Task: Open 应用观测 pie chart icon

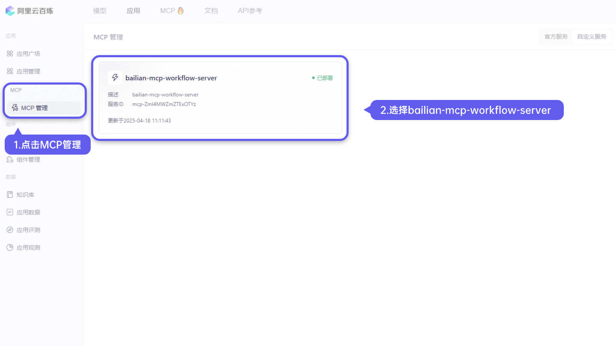Action: [x=9, y=247]
